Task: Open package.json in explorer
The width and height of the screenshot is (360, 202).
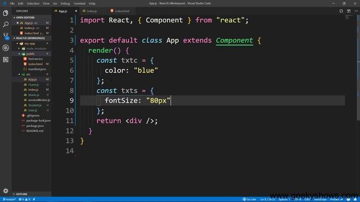Action: (35, 126)
